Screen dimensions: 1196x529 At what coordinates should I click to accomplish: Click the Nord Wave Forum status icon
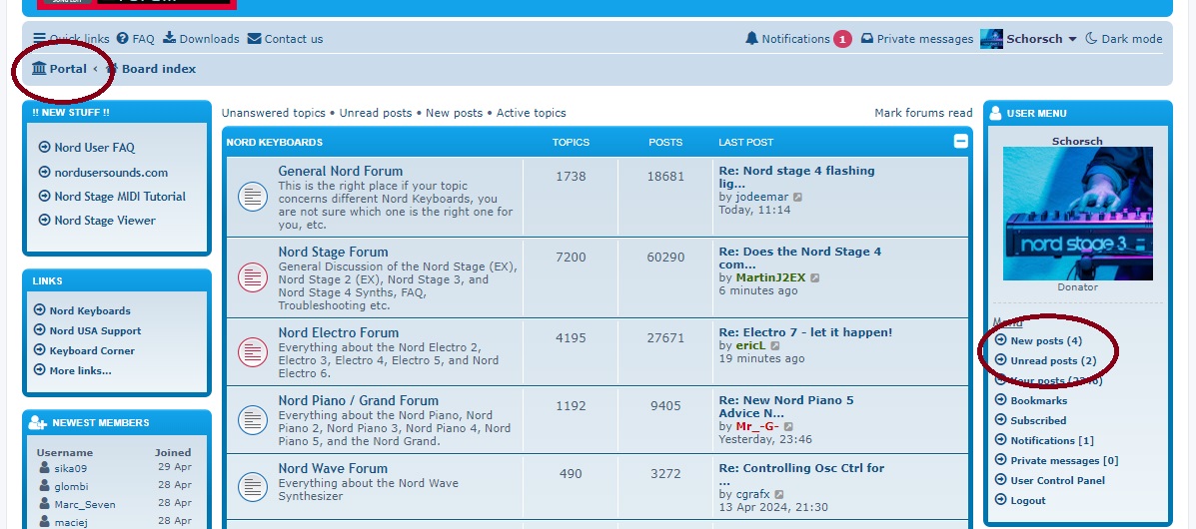[x=253, y=487]
